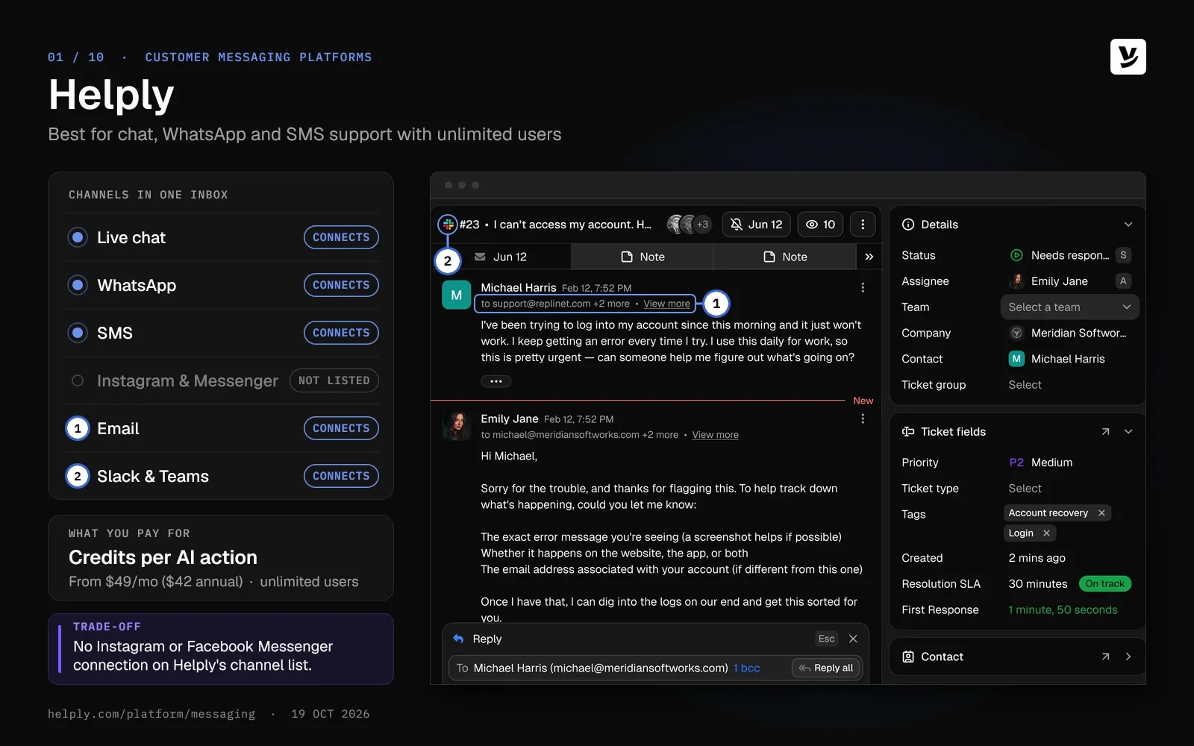Close the reply composer with X

(853, 639)
